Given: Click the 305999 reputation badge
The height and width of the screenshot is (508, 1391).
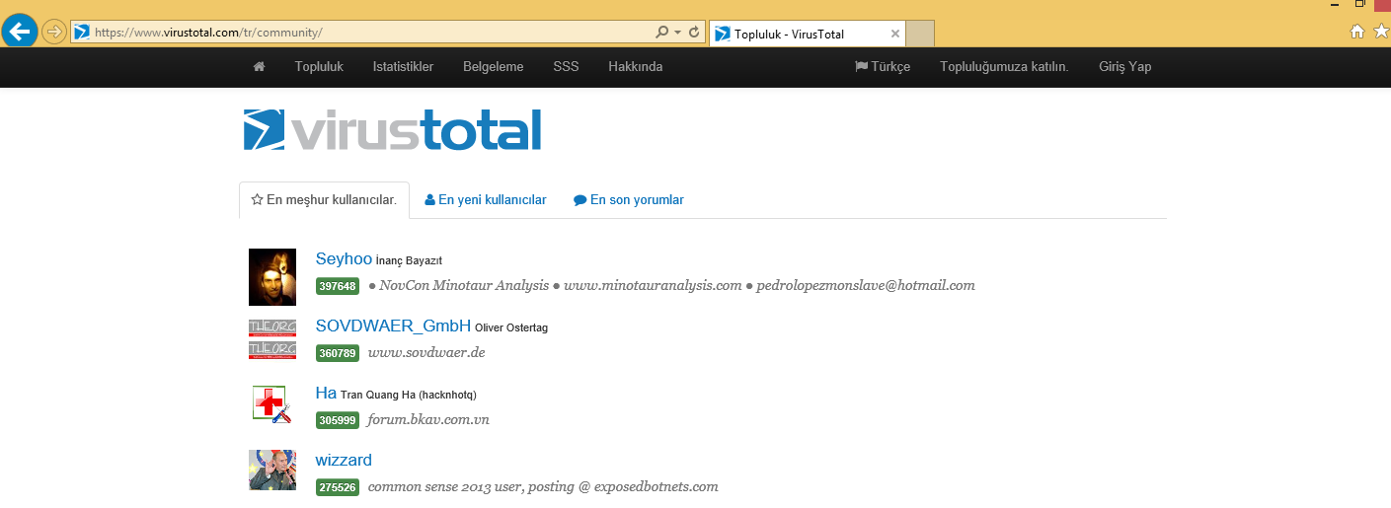Looking at the screenshot, I should [337, 420].
